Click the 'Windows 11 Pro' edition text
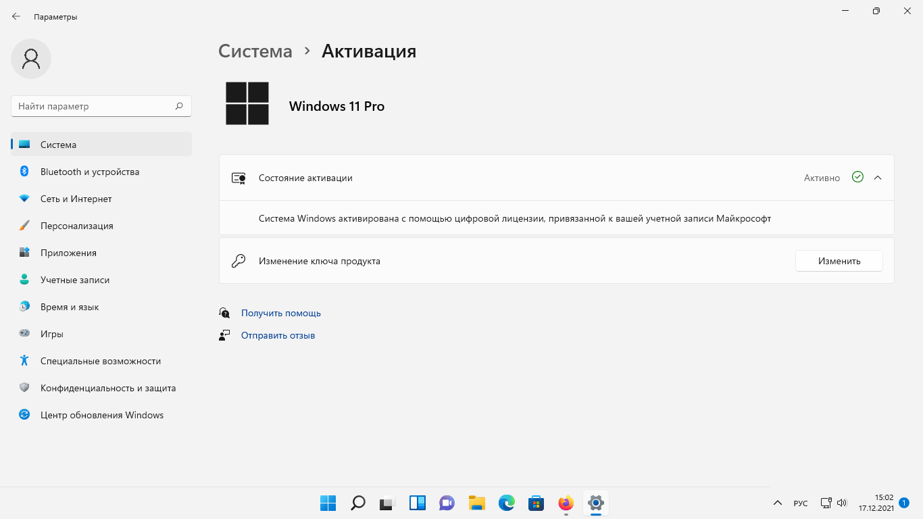The image size is (923, 519). [x=336, y=106]
